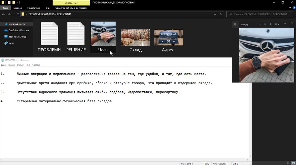Open photo viewer three-dots more menu

coord(259,24)
